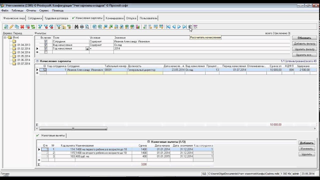
Task: Click the horizontal scrollbar right arrow
Action: (x=315, y=129)
